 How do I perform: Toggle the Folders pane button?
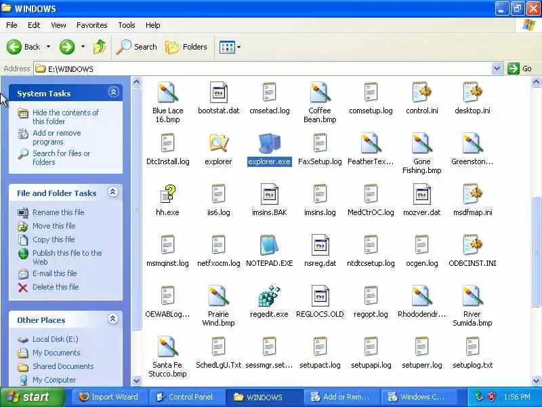[x=186, y=47]
